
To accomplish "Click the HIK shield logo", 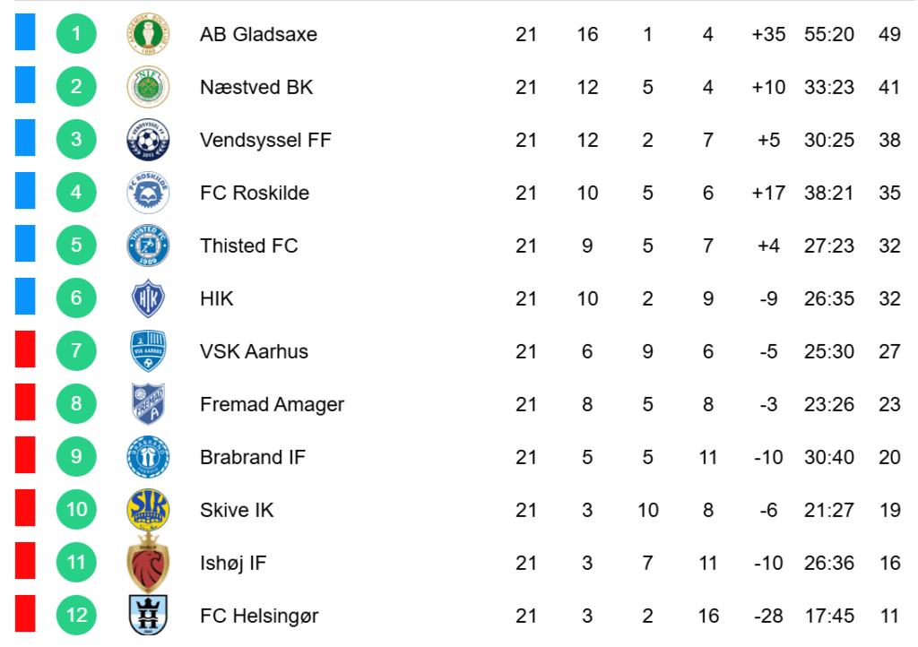I will (x=148, y=298).
